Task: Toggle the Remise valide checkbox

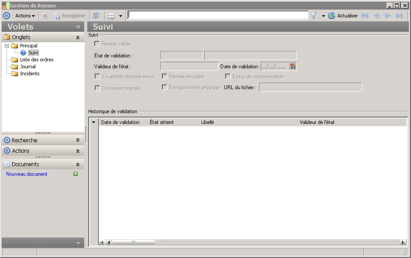Action: pos(97,44)
